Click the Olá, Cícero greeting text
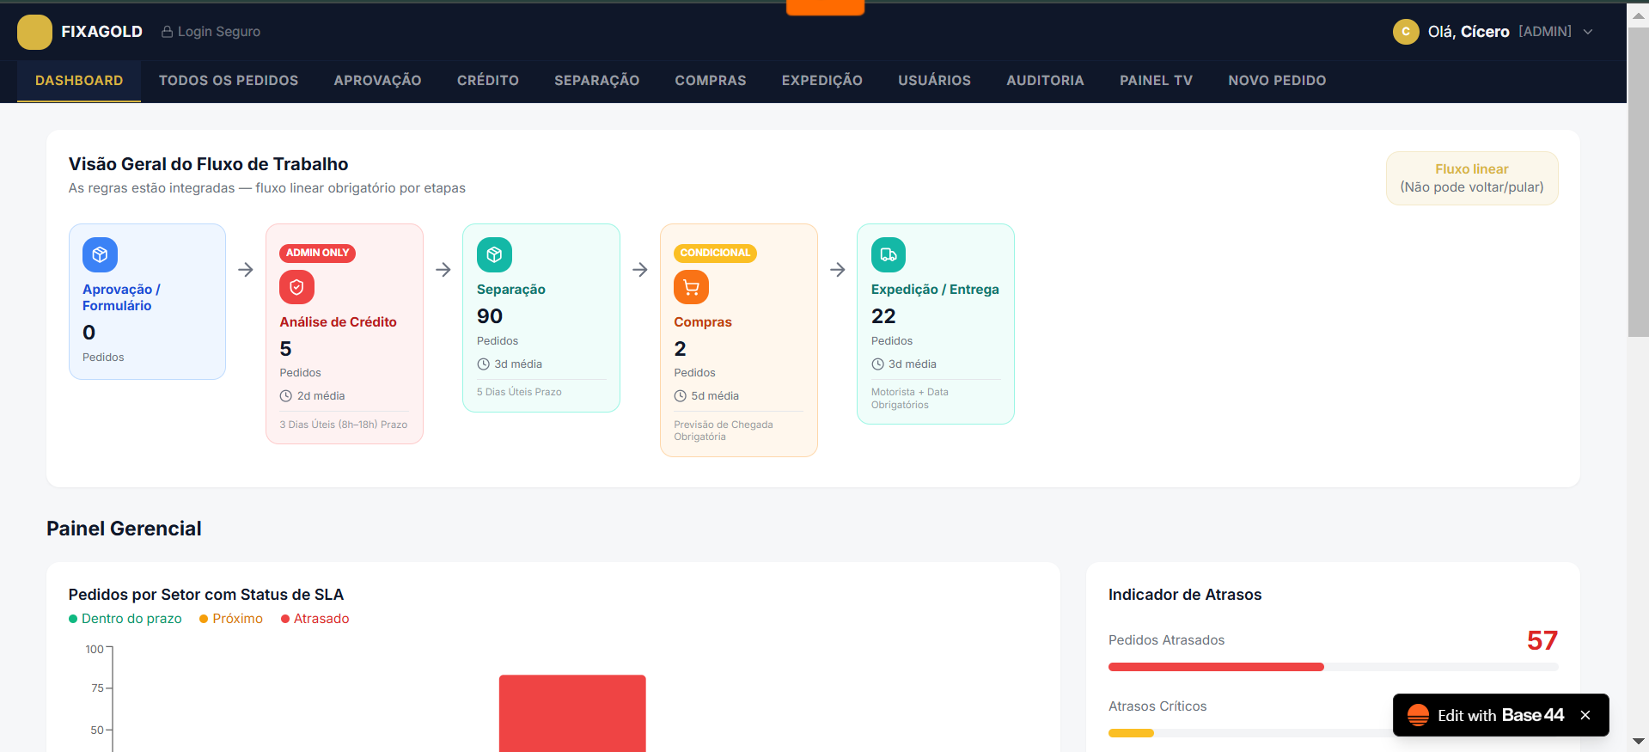Image resolution: width=1649 pixels, height=752 pixels. [x=1469, y=32]
